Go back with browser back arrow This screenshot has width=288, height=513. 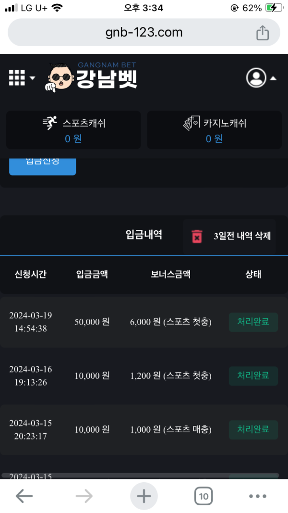24,496
